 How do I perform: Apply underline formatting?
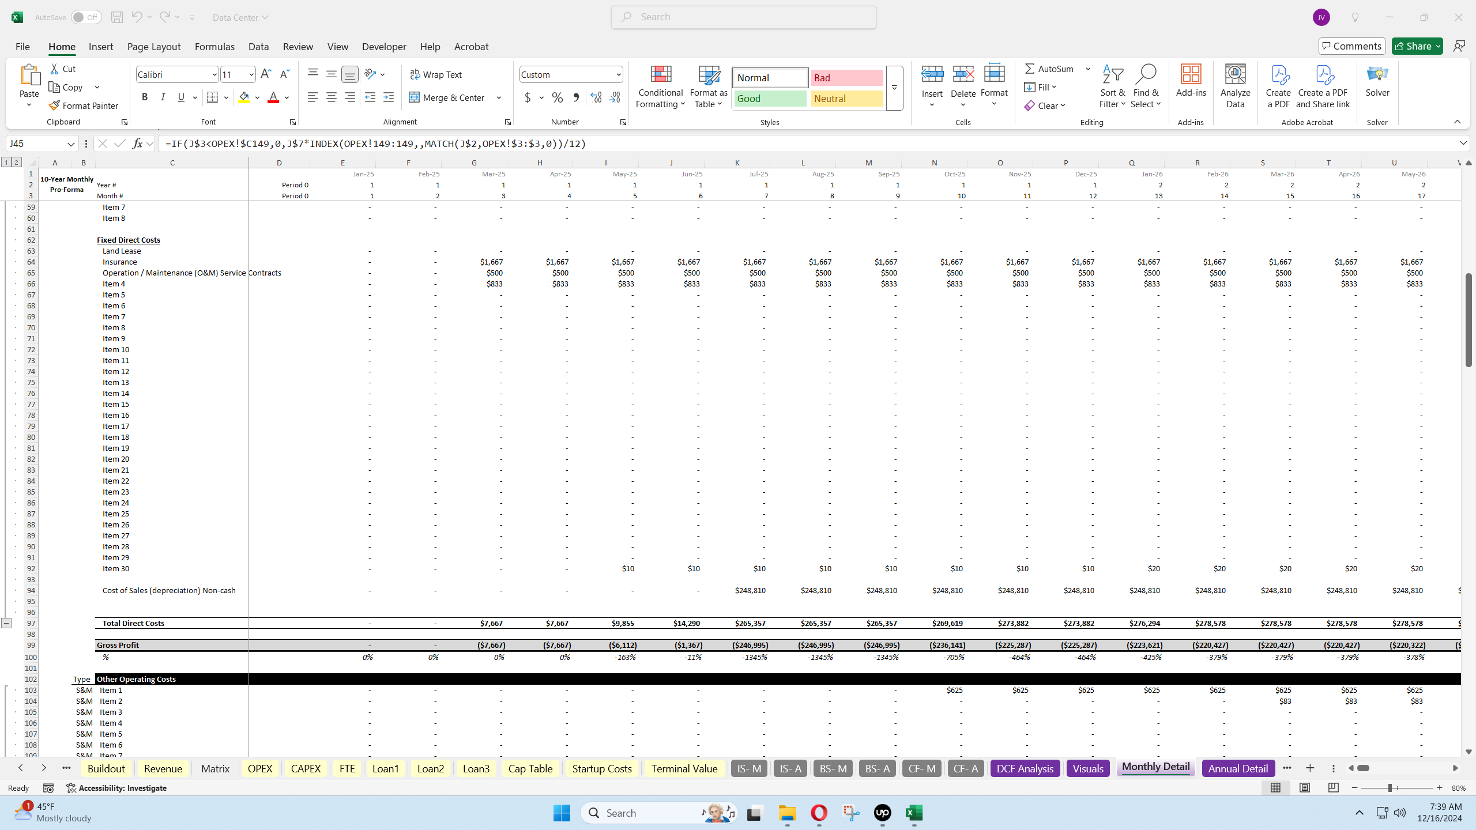coord(181,97)
